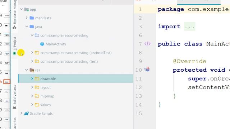Expand the mipmap folder
Image resolution: width=230 pixels, height=129 pixels.
click(x=32, y=96)
